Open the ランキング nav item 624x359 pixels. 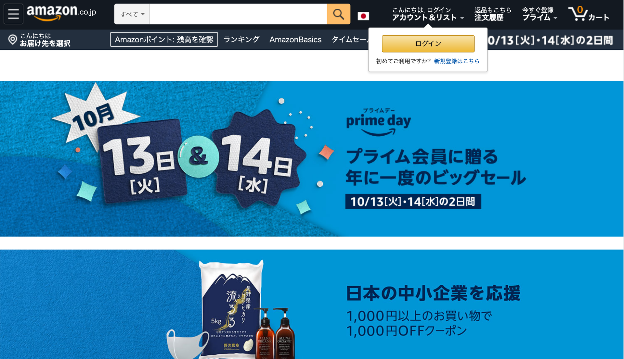pyautogui.click(x=241, y=39)
